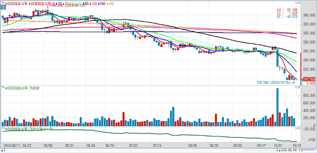Click the scrollbar left arrow
The image size is (317, 153).
(2, 150)
